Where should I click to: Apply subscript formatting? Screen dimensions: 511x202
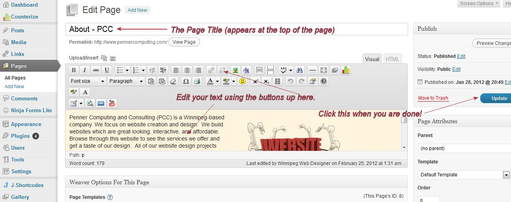pos(267,81)
